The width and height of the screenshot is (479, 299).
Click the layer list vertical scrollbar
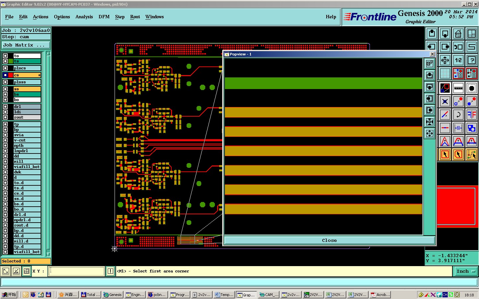click(x=49, y=153)
